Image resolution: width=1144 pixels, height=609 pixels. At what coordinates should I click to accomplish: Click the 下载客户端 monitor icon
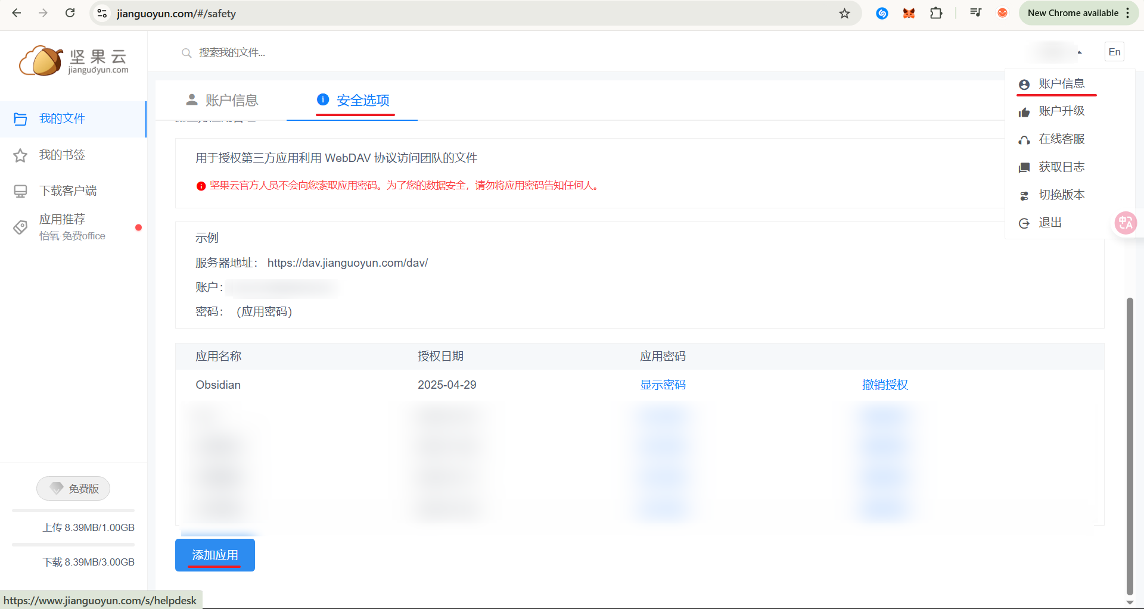20,191
